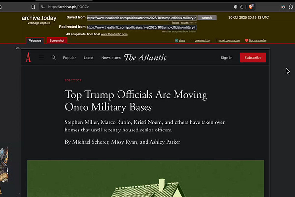Viewport: 295px width, 197px height.
Task: Click report bug or abuse link
Action: [x=229, y=40]
